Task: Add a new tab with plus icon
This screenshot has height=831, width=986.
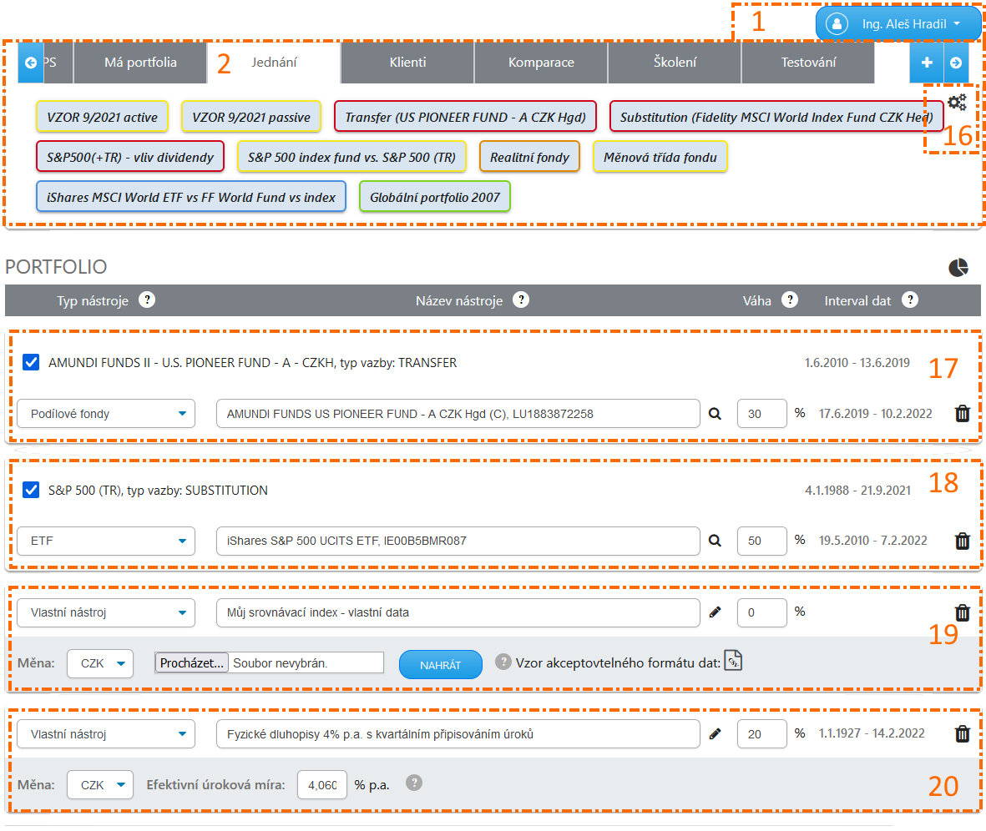Action: (x=926, y=63)
